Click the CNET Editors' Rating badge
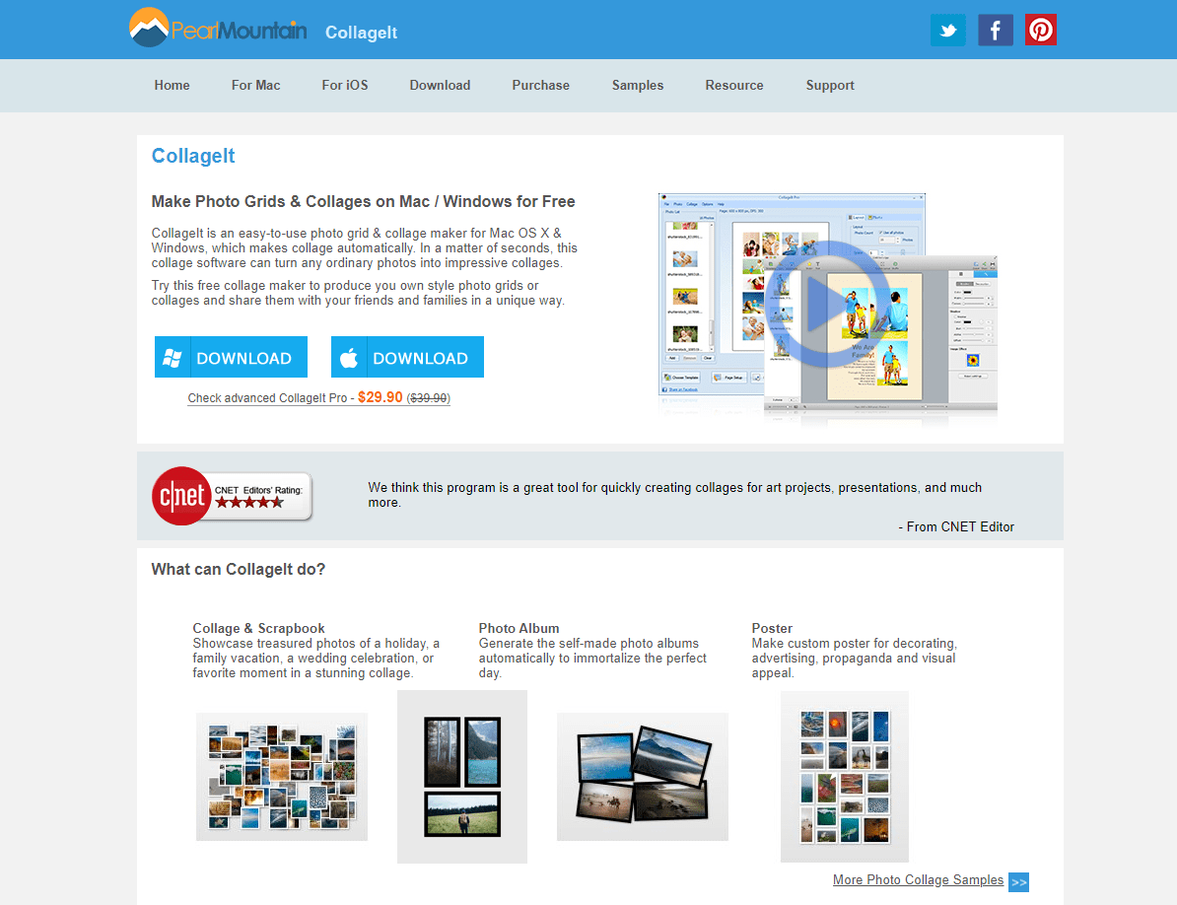 point(232,496)
